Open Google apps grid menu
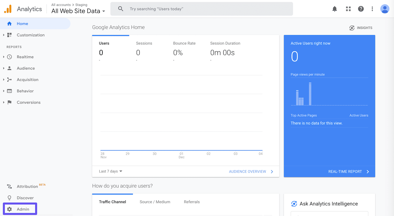 348,9
